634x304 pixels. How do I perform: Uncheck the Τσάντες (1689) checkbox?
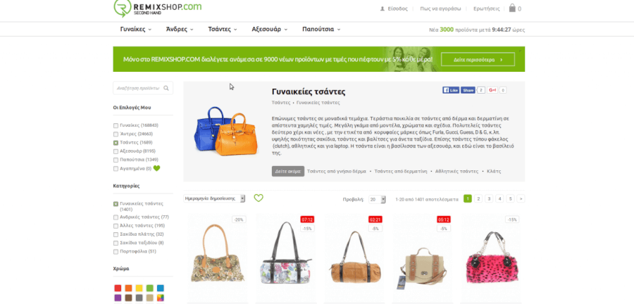[116, 143]
